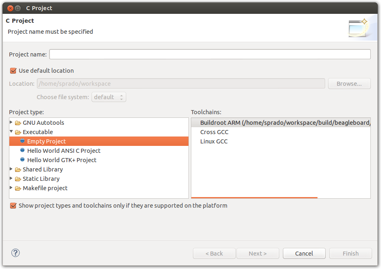381x269 pixels.
Task: Click the Executable folder icon
Action: click(x=18, y=132)
